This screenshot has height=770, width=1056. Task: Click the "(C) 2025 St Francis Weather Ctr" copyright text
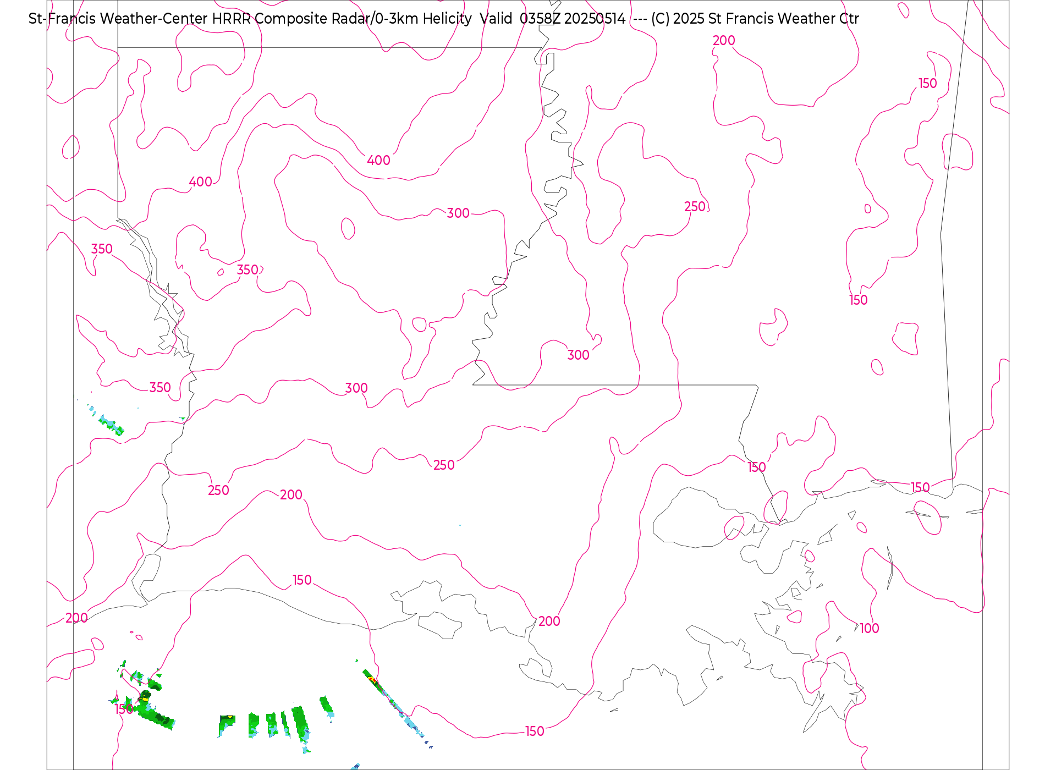755,19
